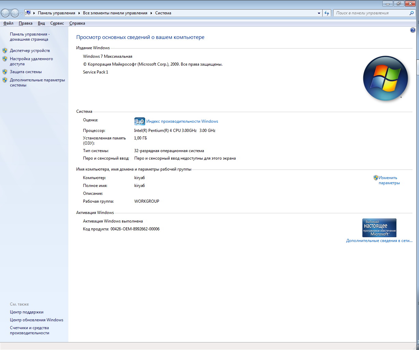
Task: Open Центр поддержки
Action: pyautogui.click(x=27, y=312)
